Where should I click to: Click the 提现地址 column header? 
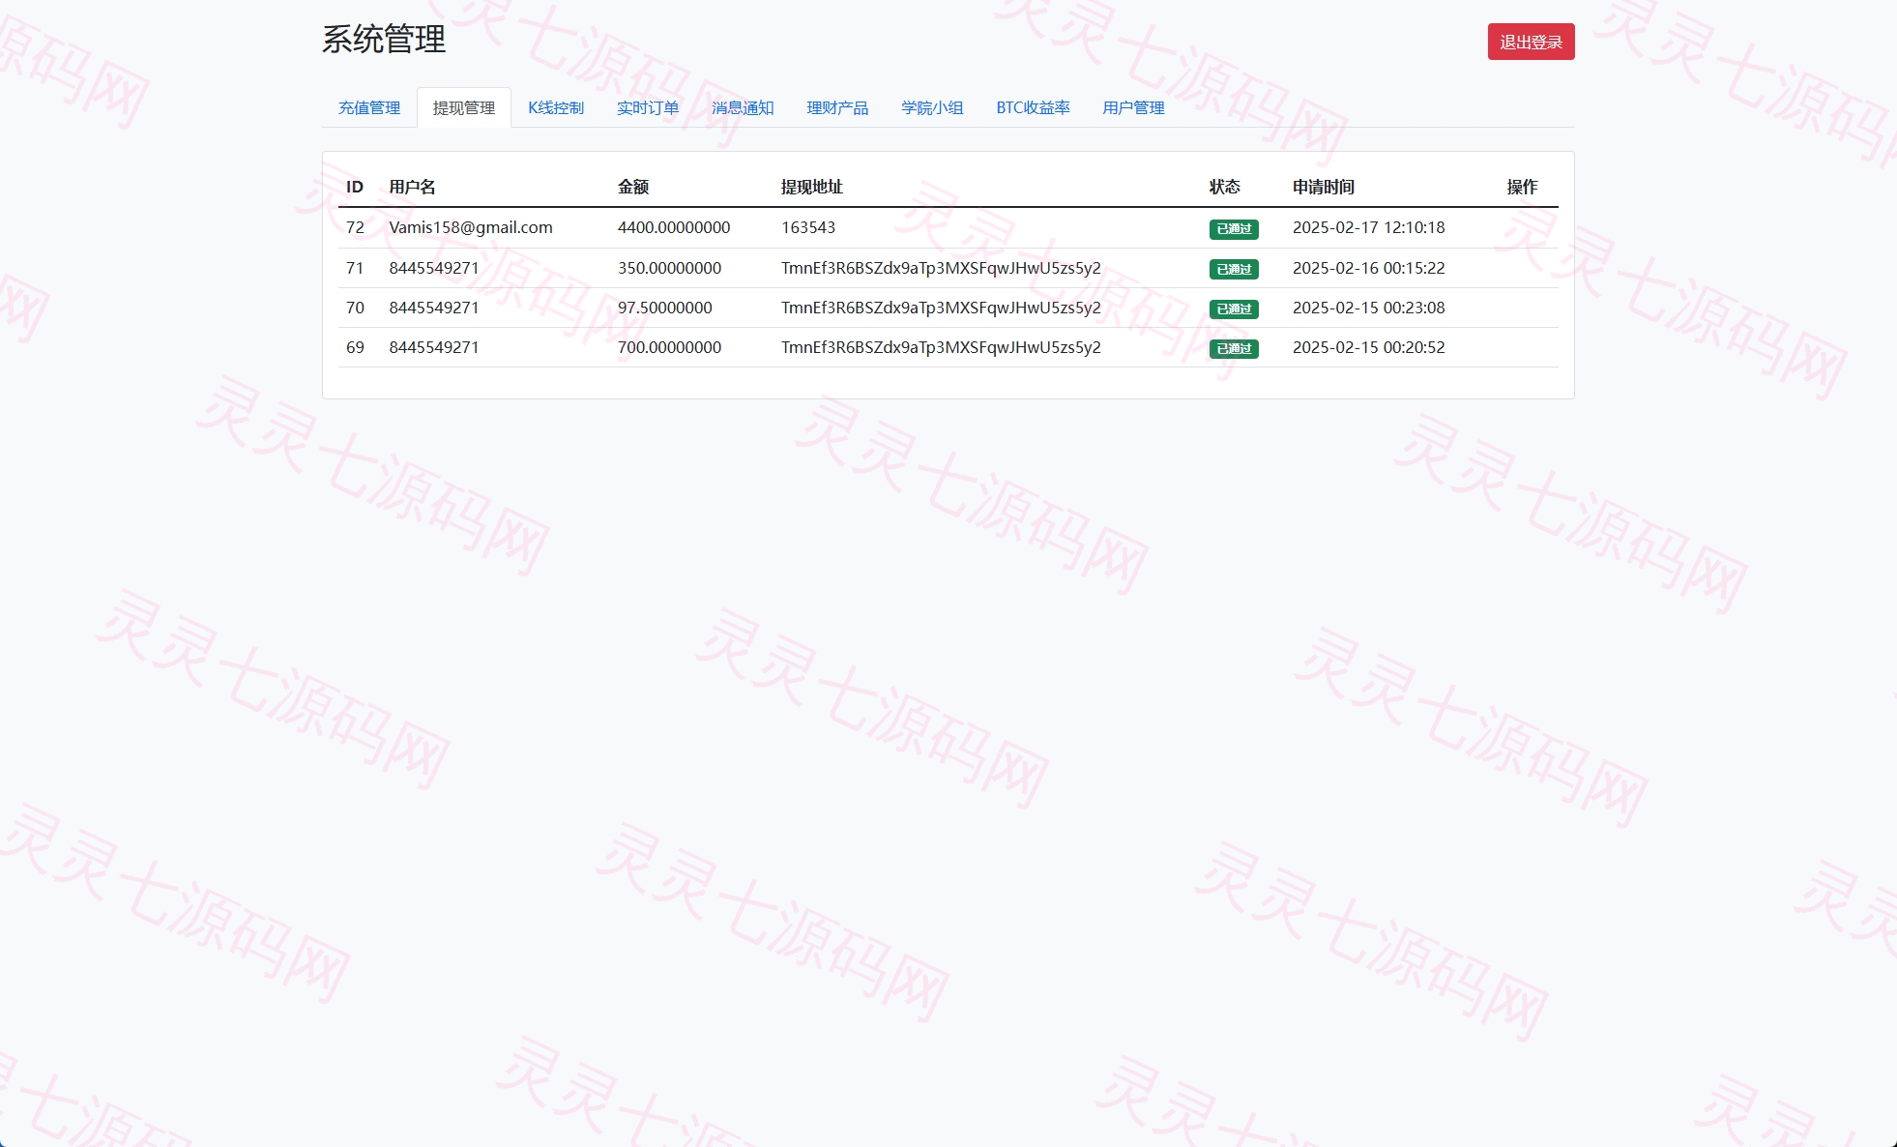point(812,187)
